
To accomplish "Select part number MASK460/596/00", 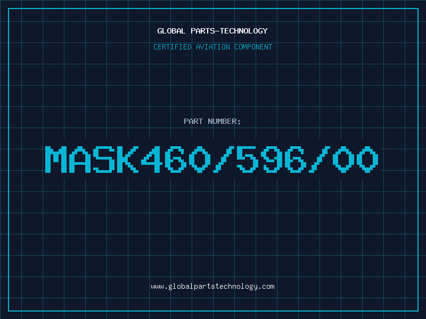I will 211,159.
